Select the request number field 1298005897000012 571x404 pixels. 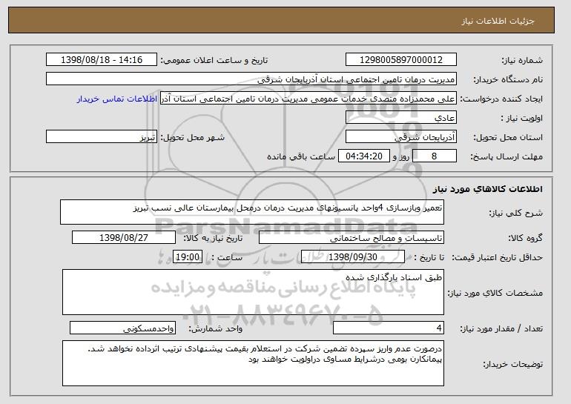pos(401,60)
